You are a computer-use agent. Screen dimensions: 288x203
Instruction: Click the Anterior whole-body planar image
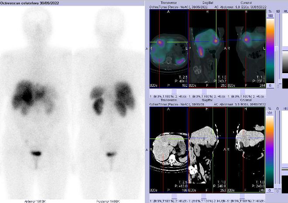coord(36,103)
